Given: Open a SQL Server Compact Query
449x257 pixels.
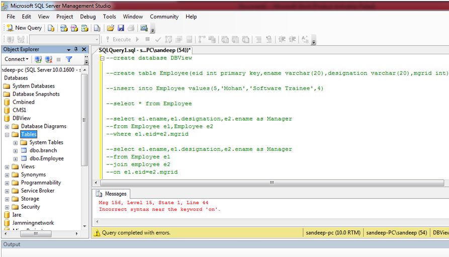Looking at the screenshot, I should pos(97,28).
